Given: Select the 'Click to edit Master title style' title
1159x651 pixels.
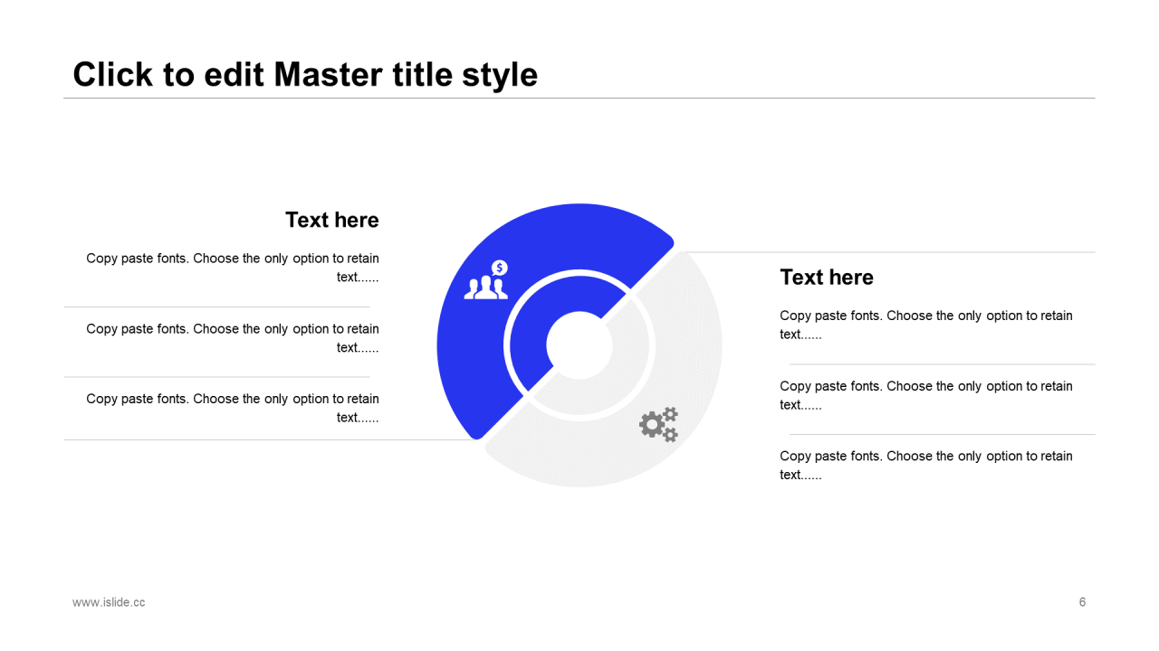Looking at the screenshot, I should 305,74.
